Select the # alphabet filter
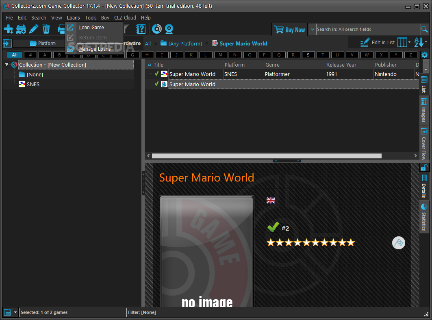Screen dimensions: 432x320 (30, 55)
